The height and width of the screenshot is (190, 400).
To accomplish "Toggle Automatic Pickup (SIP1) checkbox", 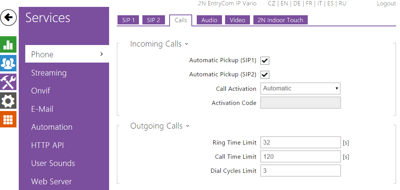I will [265, 60].
